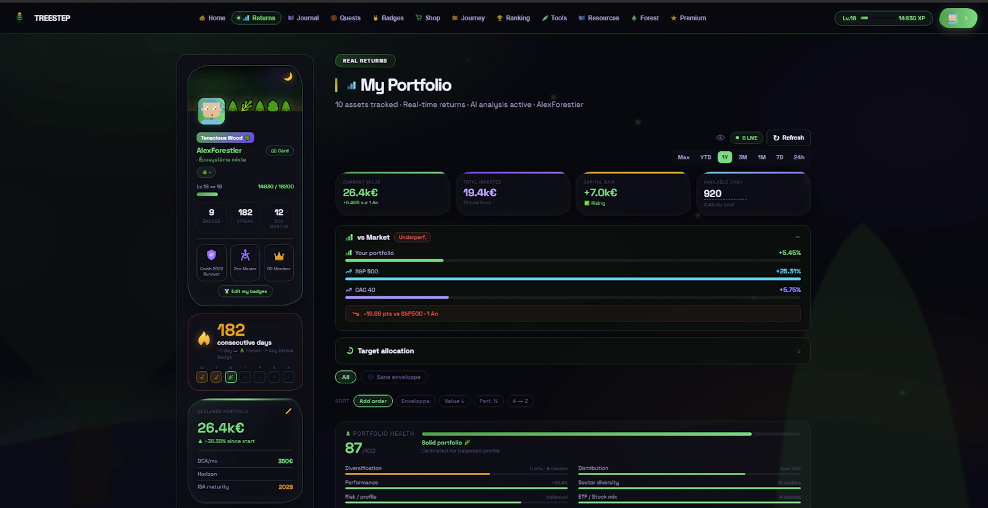Image resolution: width=988 pixels, height=508 pixels.
Task: Click the Edit my badges button
Action: (245, 291)
